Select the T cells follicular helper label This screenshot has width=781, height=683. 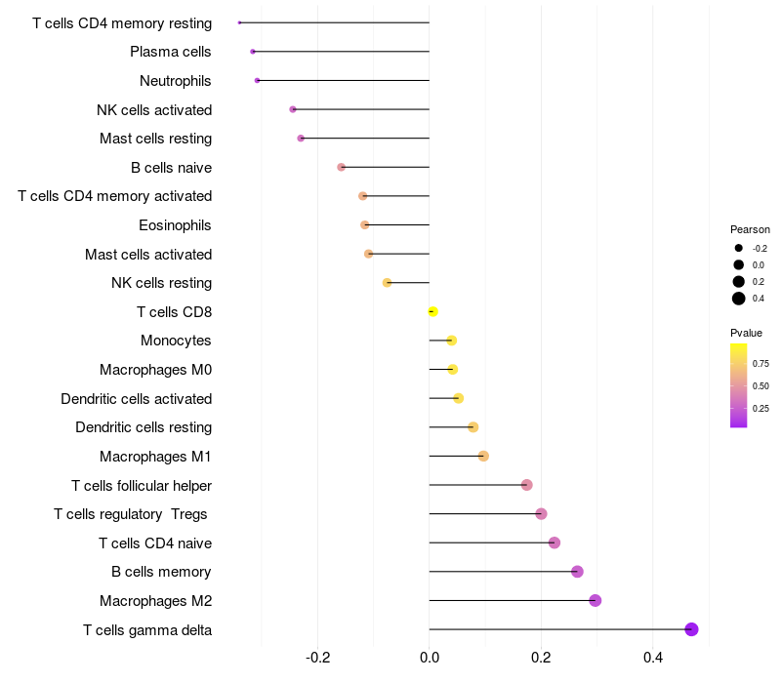coord(142,485)
